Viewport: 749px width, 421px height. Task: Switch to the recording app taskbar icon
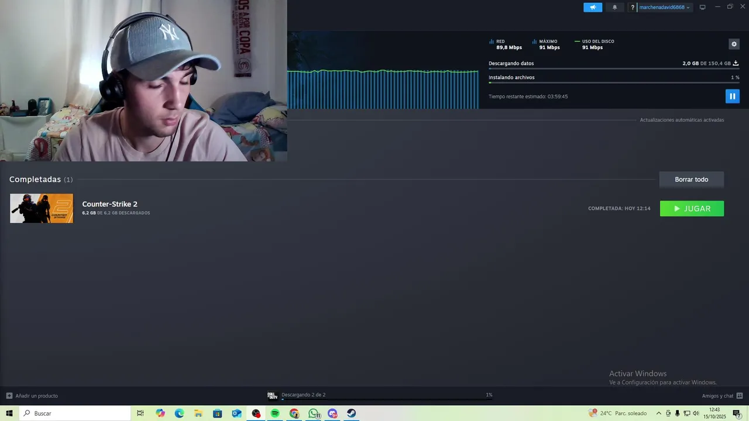256,413
